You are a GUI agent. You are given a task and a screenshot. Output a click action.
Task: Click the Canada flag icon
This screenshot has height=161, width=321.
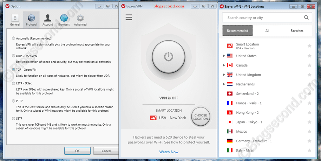click(230, 65)
